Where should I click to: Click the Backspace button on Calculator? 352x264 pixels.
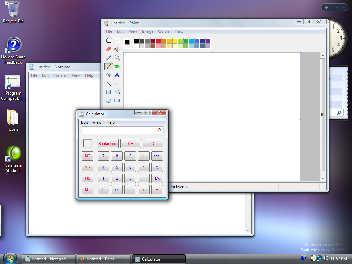(x=108, y=144)
